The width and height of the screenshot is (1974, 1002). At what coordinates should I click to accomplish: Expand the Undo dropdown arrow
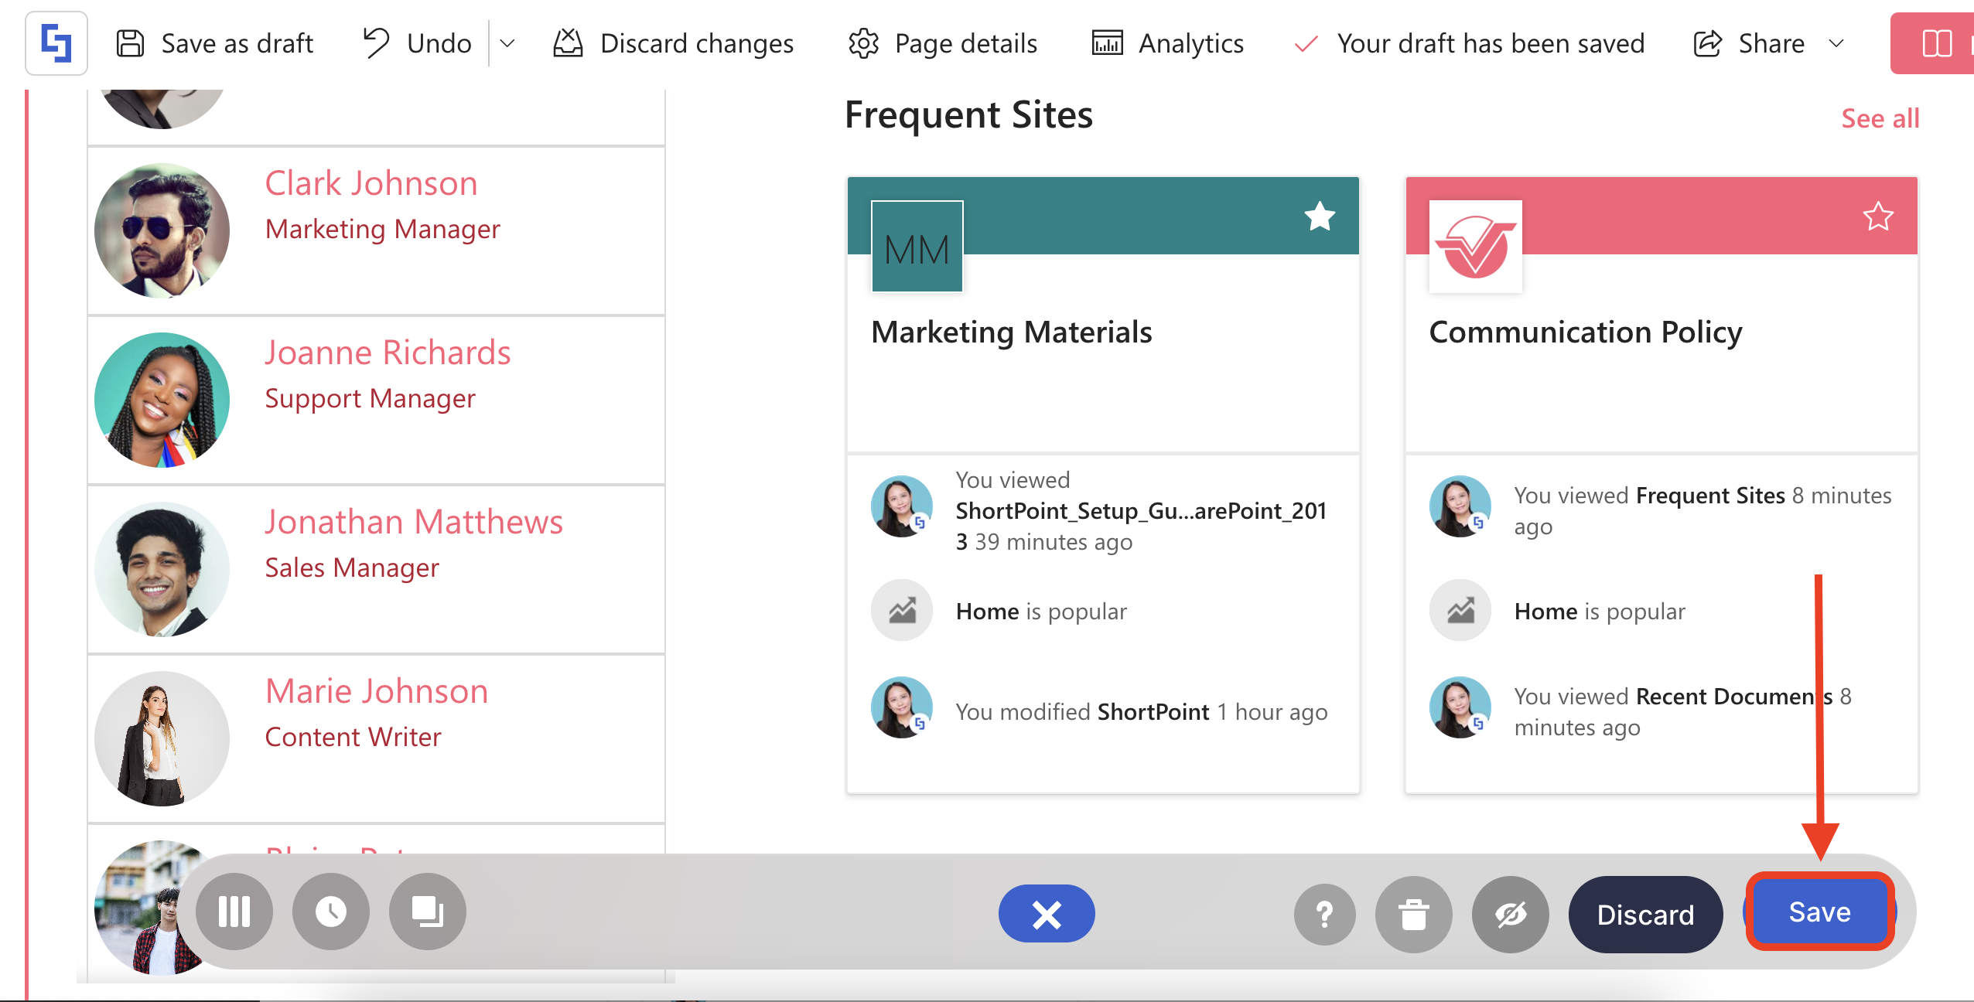click(x=507, y=43)
